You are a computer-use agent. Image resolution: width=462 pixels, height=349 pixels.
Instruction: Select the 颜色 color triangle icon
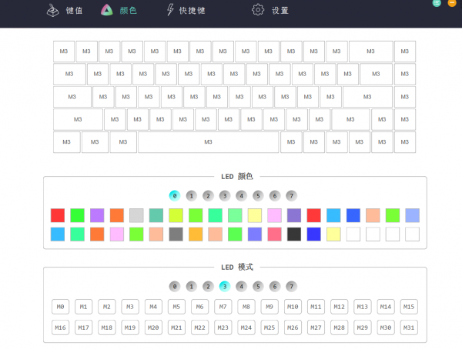click(106, 11)
